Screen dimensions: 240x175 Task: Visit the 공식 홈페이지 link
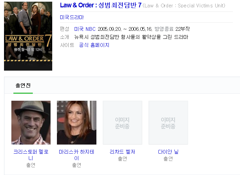[x=94, y=45]
